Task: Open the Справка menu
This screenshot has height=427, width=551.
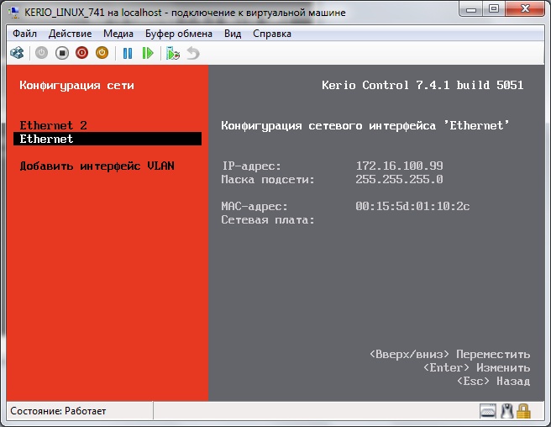Action: click(271, 34)
